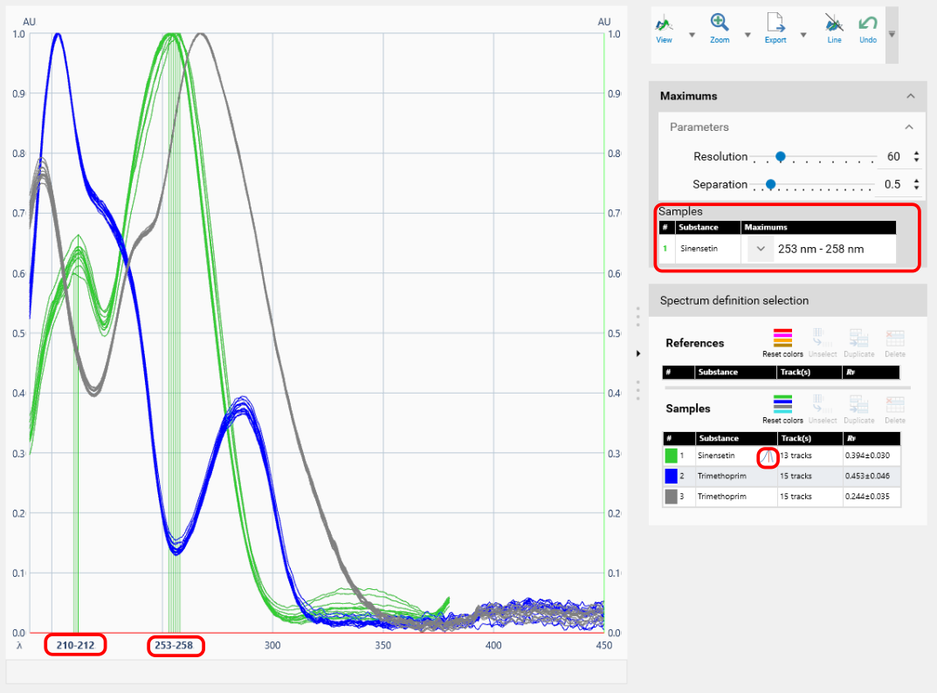Increase Resolution value with up stepper
937x693 pixels.
pyautogui.click(x=916, y=154)
